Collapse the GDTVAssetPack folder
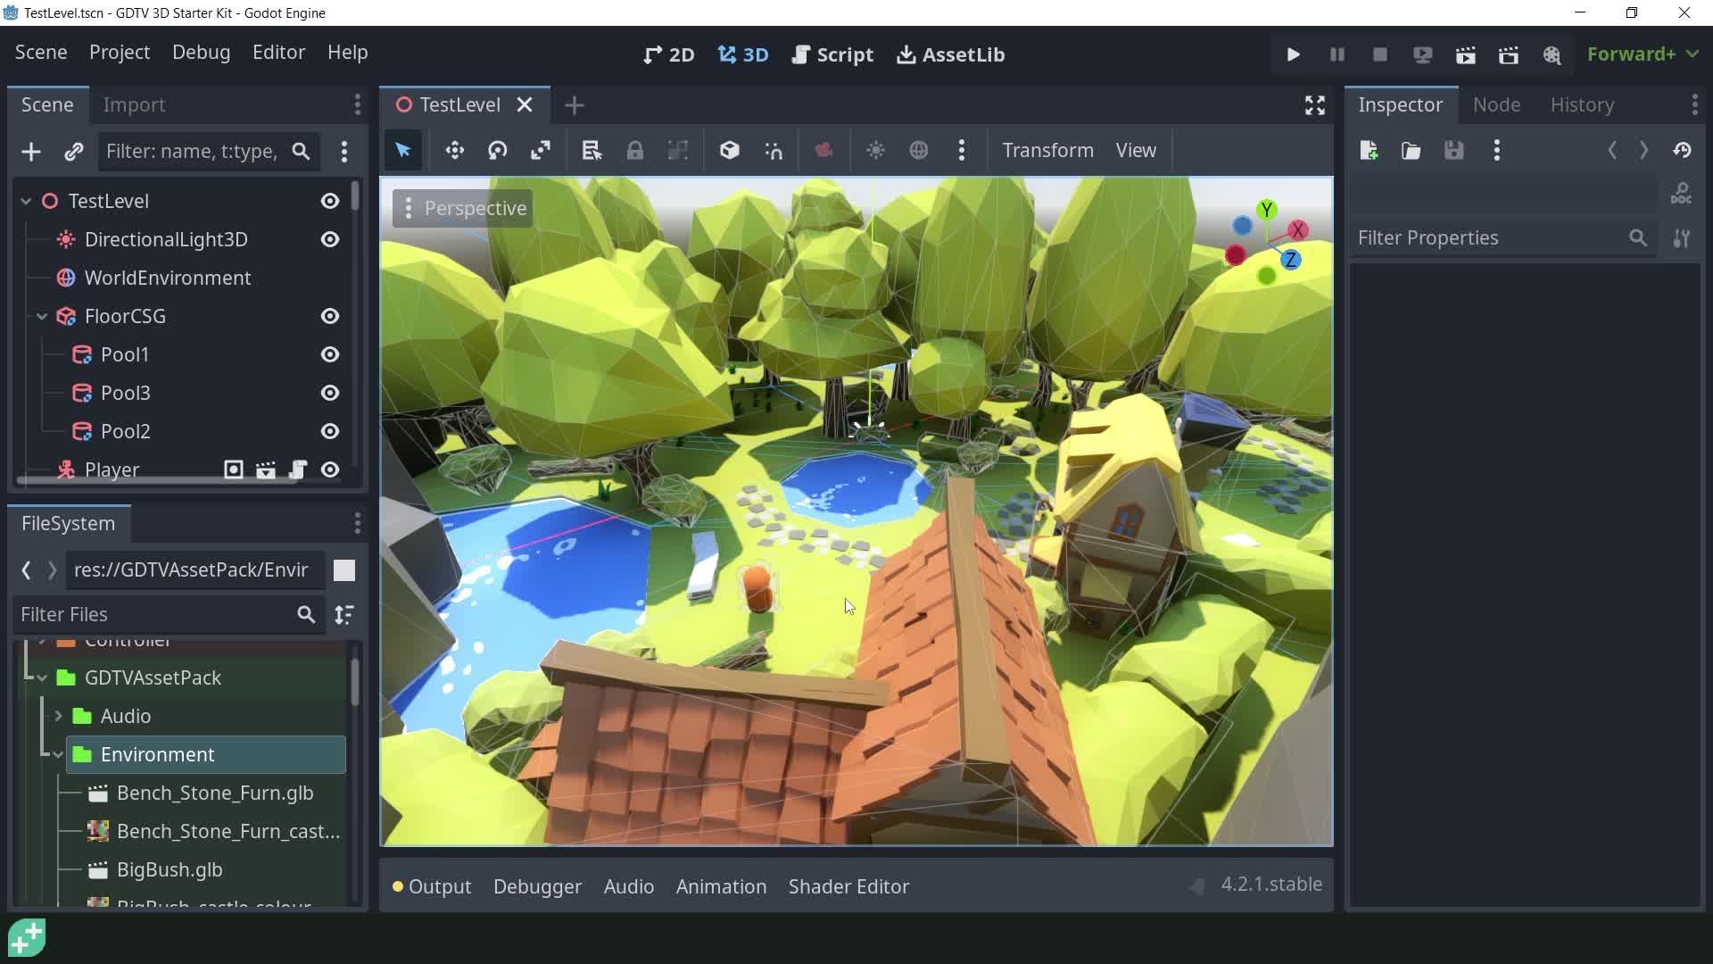Image resolution: width=1713 pixels, height=964 pixels. point(42,677)
